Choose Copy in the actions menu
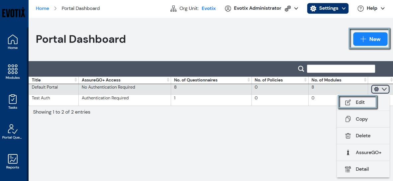This screenshot has height=181, width=393. click(x=361, y=119)
